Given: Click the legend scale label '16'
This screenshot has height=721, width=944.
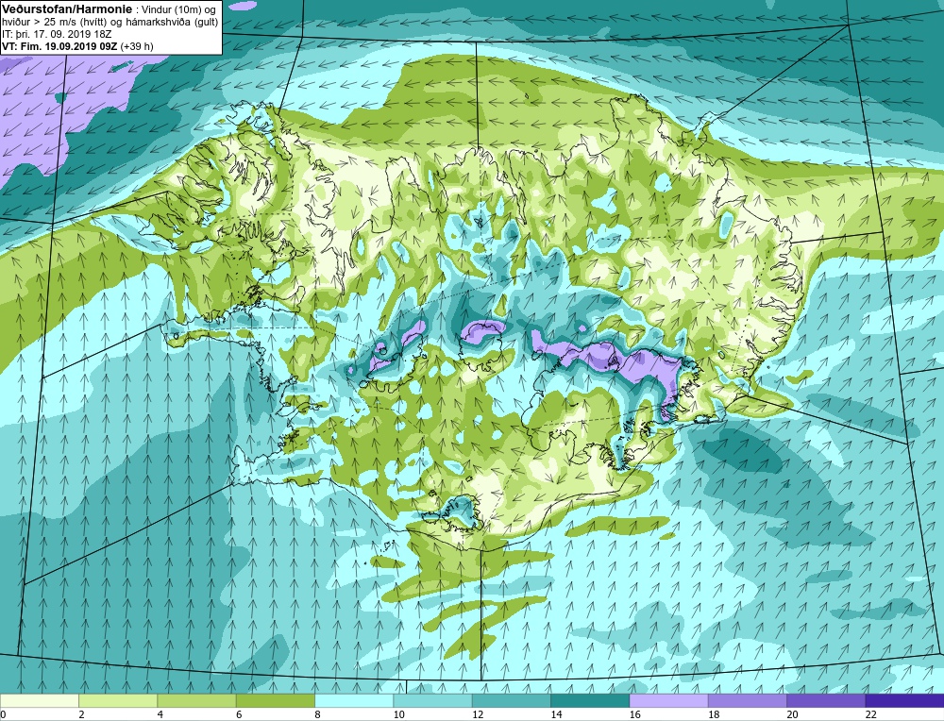Looking at the screenshot, I should tap(634, 714).
